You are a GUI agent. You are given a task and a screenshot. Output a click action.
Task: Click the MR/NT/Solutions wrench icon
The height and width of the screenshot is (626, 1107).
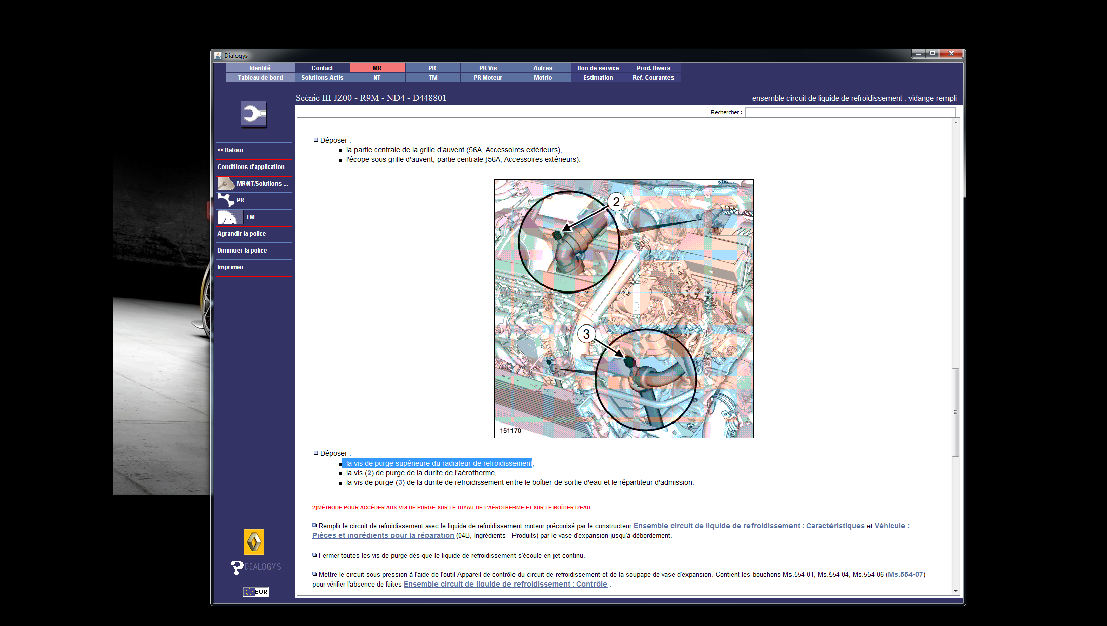225,184
